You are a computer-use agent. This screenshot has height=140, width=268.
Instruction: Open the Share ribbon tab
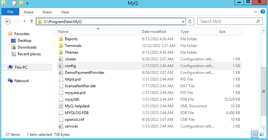tap(47, 12)
